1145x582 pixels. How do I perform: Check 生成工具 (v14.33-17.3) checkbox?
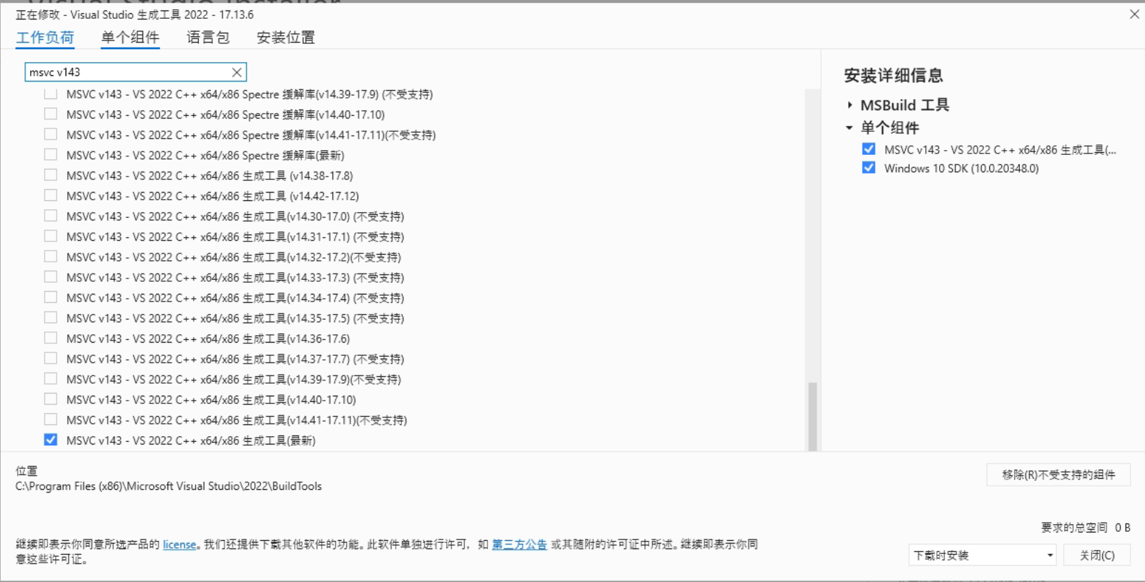click(50, 276)
